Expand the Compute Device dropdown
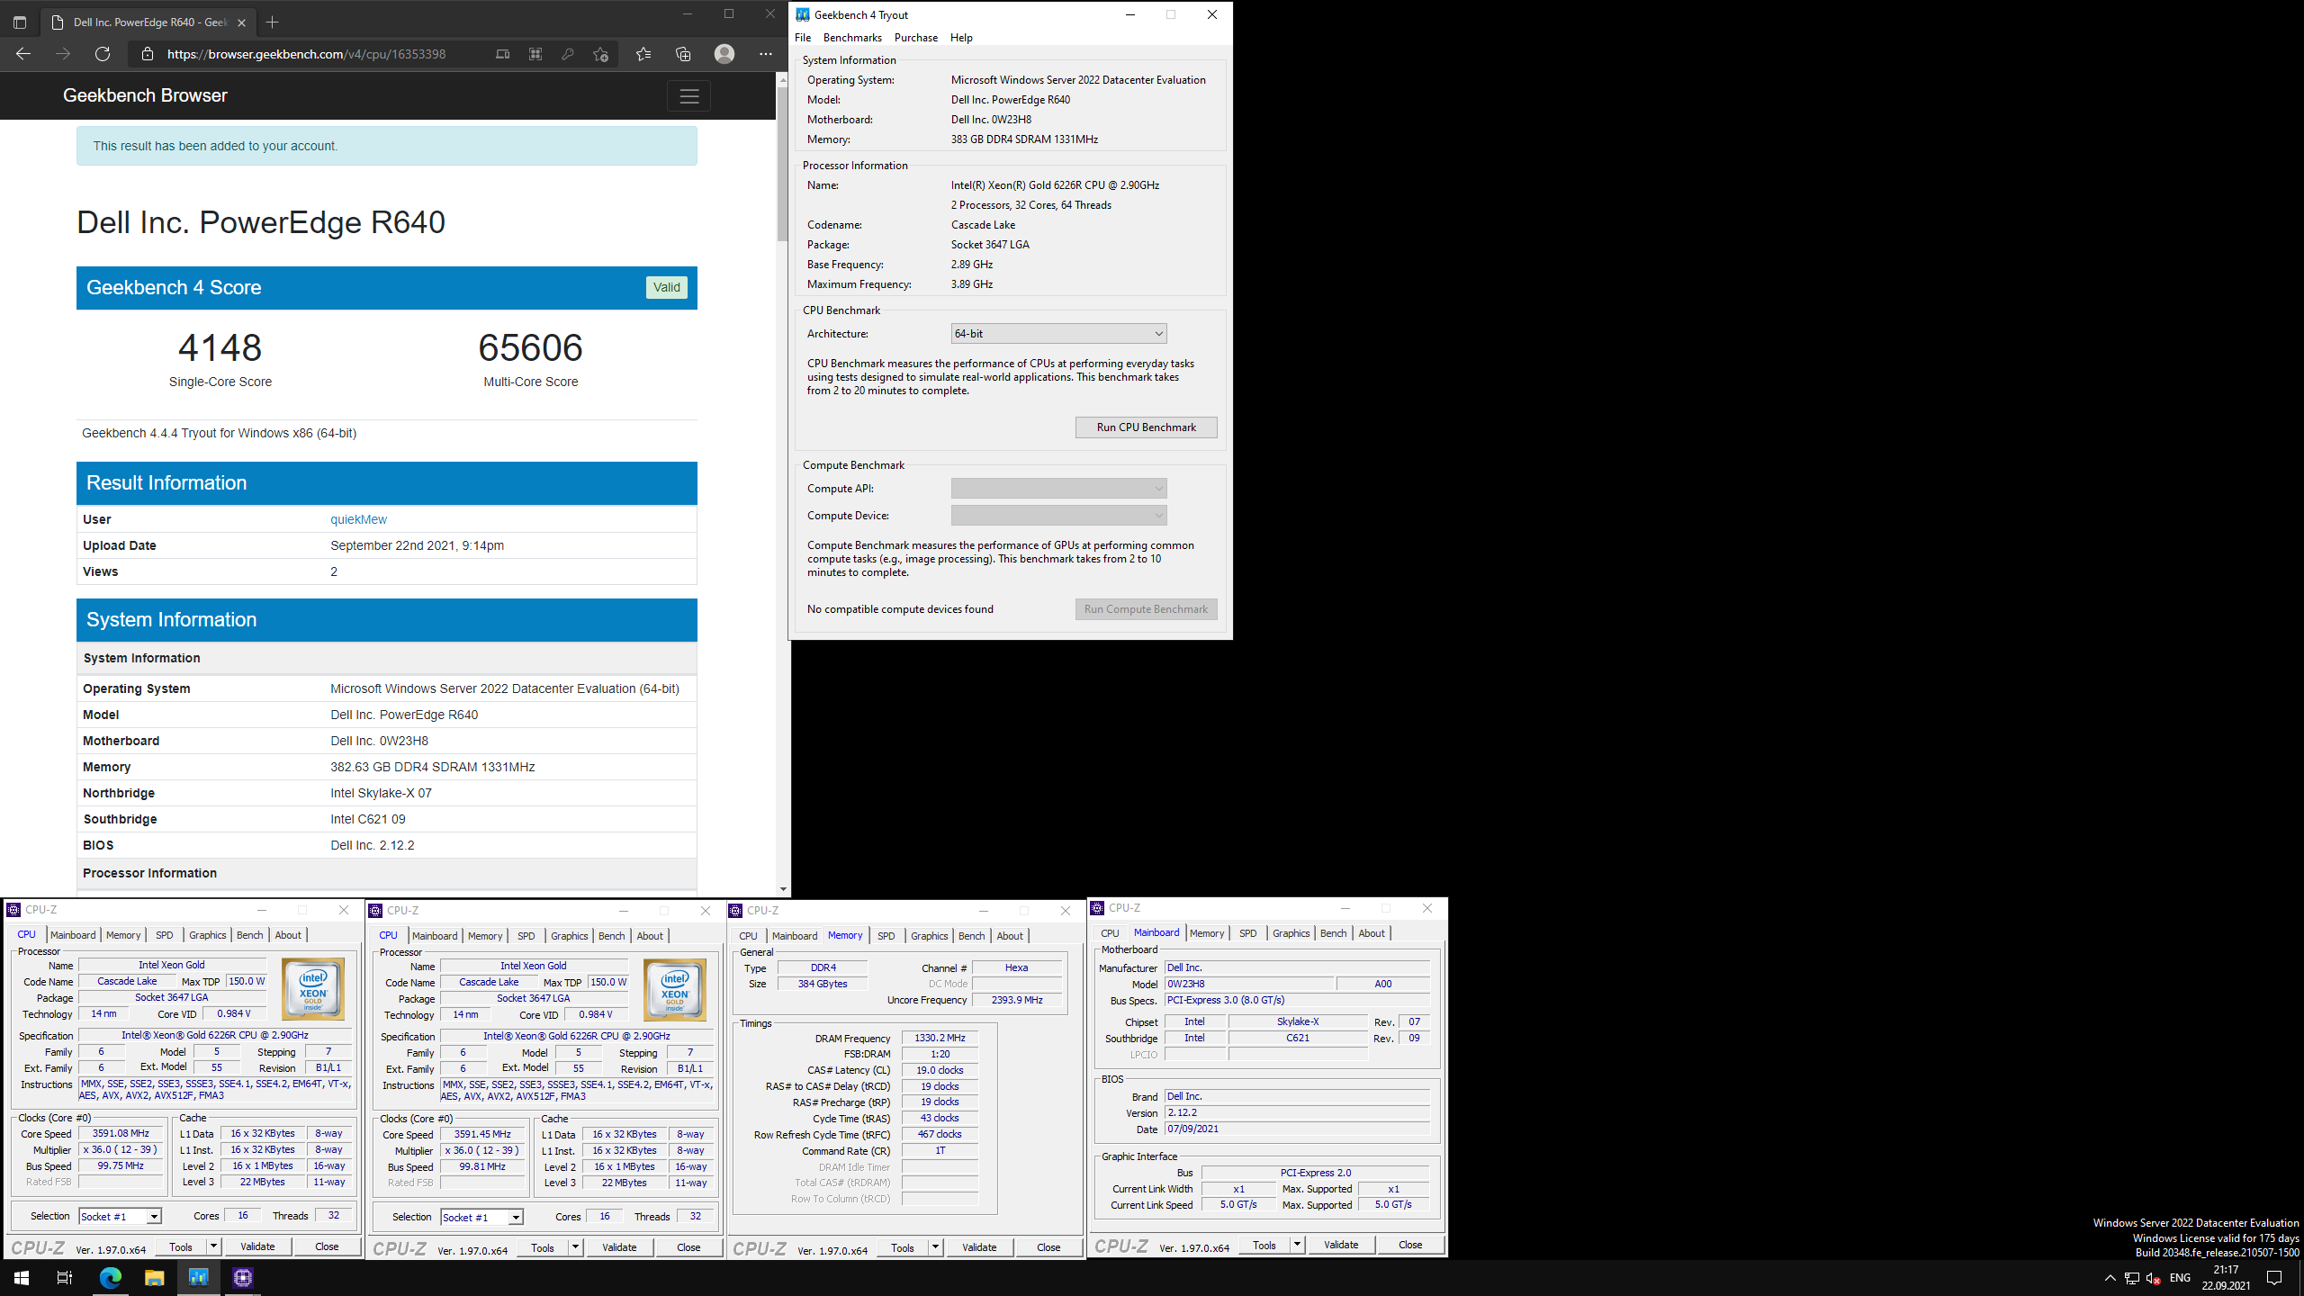Viewport: 2304px width, 1296px height. pyautogui.click(x=1058, y=516)
